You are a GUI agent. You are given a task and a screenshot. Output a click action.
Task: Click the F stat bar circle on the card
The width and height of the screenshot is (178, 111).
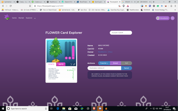(73, 58)
